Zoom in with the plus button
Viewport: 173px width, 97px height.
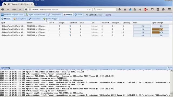[x=20, y=9]
